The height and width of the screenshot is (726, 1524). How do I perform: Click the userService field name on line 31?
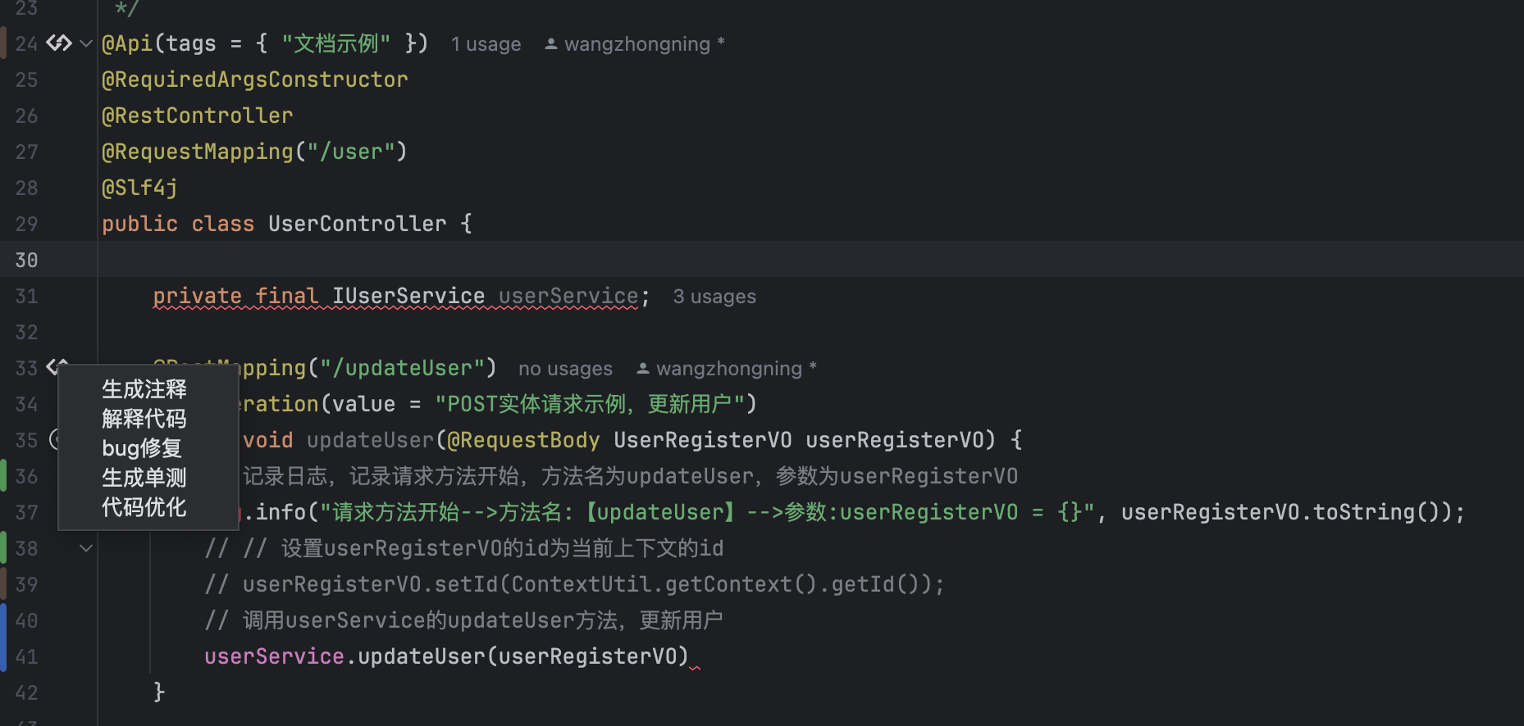pyautogui.click(x=568, y=296)
